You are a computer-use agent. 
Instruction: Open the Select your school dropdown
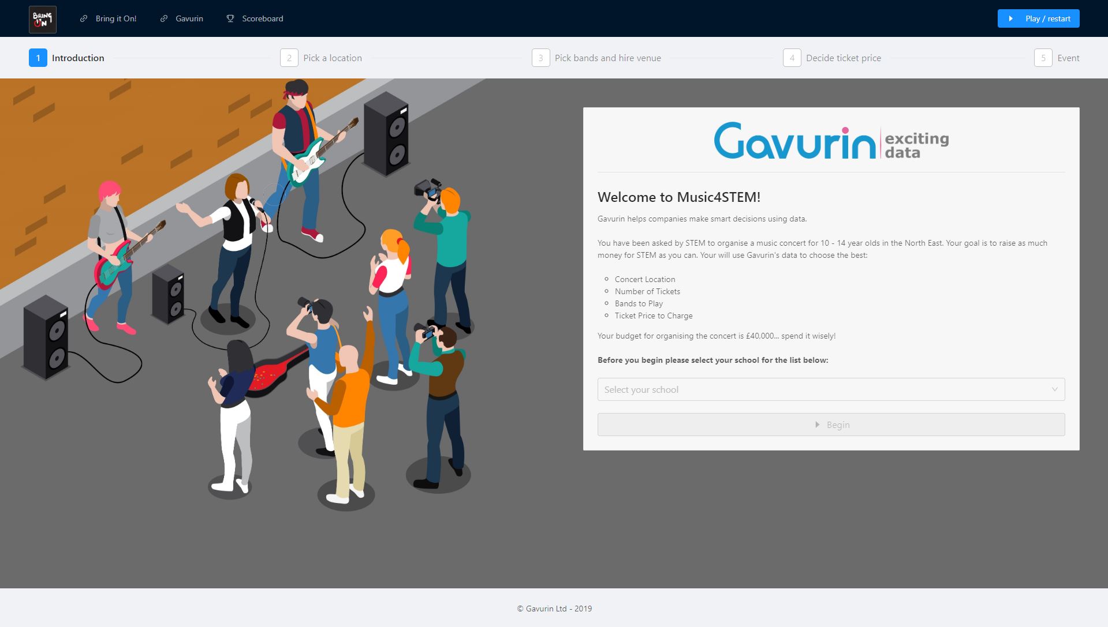coord(831,389)
